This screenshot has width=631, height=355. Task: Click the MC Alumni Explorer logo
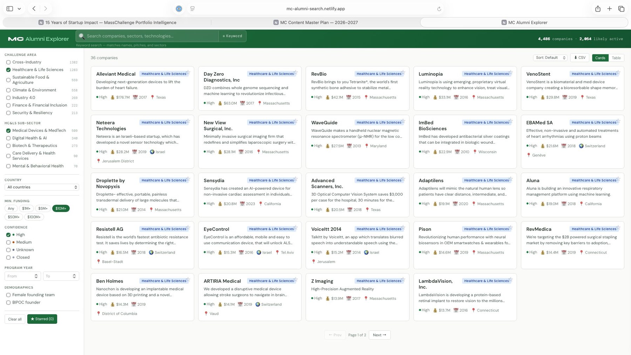39,39
